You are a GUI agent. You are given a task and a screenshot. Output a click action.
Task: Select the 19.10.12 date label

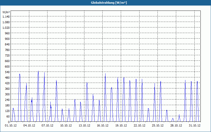tap(121, 126)
